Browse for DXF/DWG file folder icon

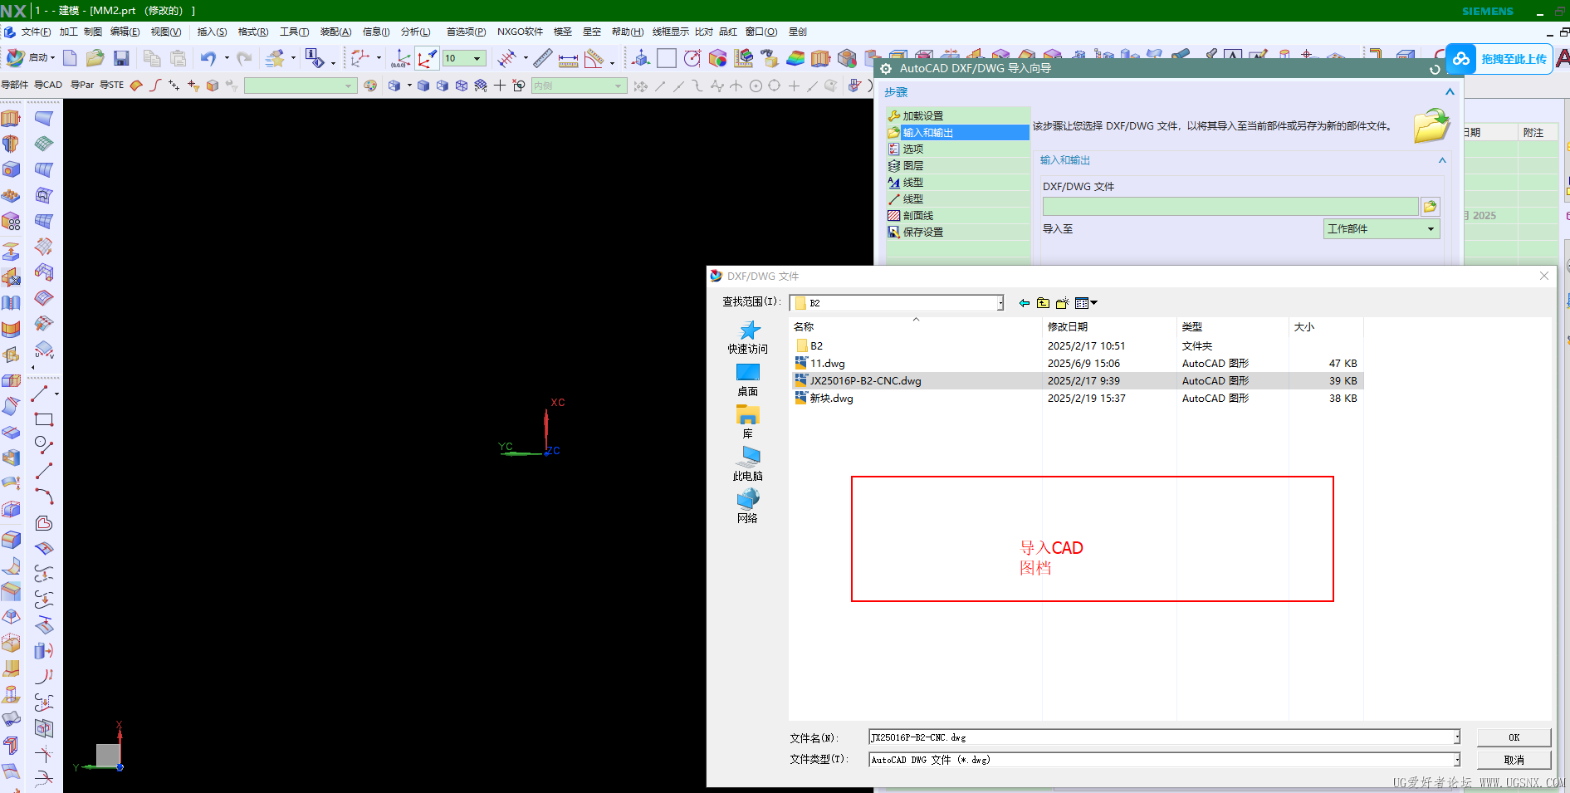[x=1430, y=206]
